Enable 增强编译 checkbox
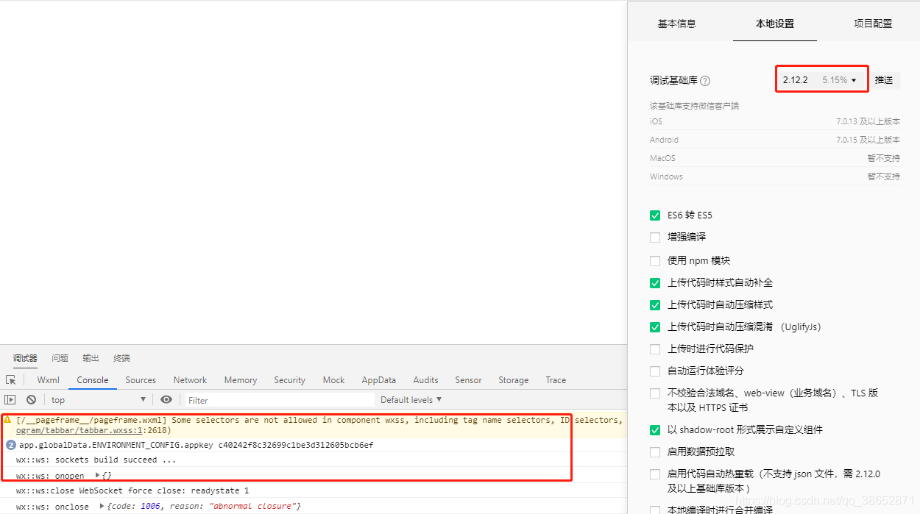This screenshot has width=920, height=514. coord(655,238)
